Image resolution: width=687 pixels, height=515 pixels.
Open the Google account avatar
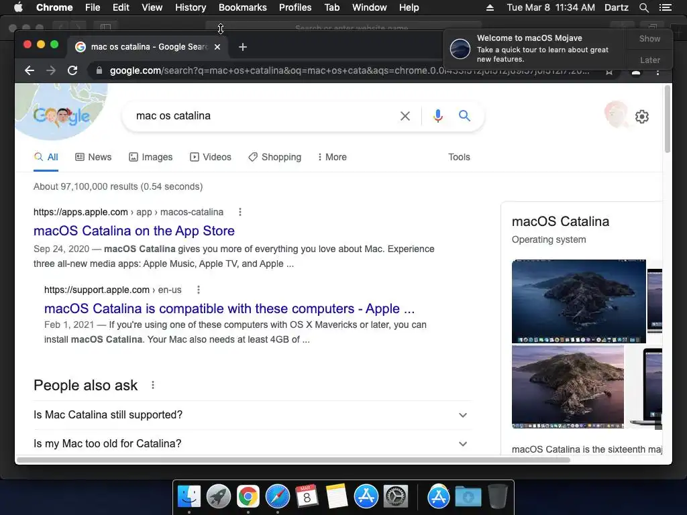pos(616,115)
